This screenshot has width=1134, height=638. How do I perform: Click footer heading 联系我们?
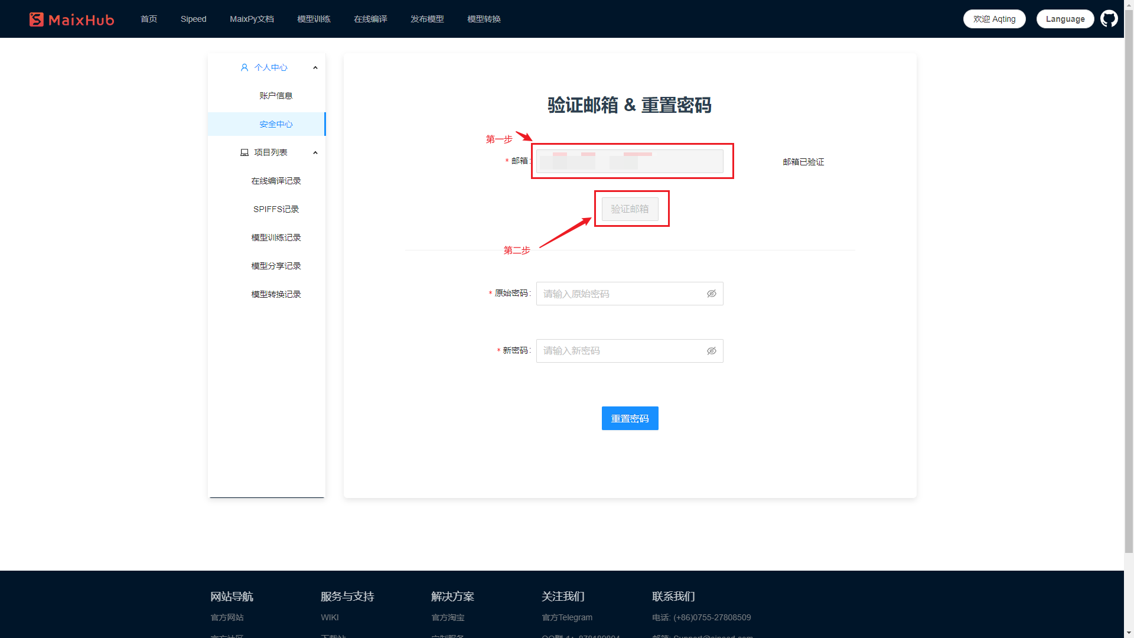point(673,597)
